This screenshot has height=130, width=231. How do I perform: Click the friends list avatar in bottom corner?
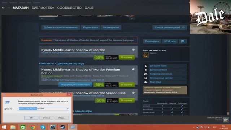click(x=226, y=120)
